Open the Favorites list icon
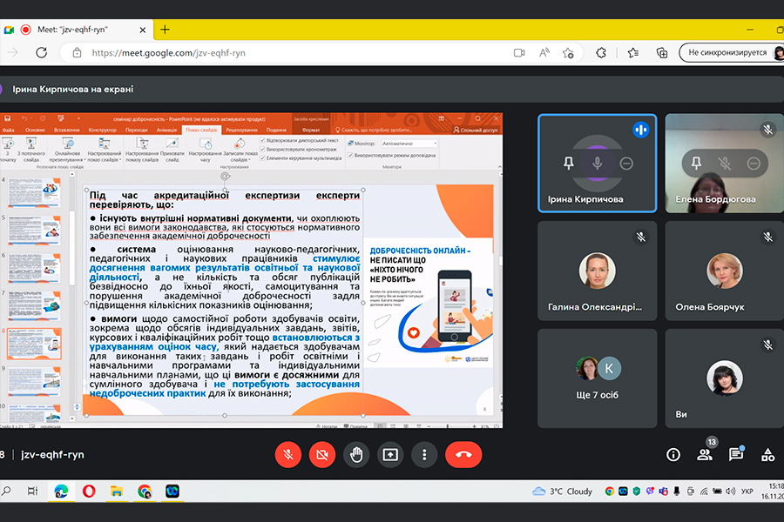This screenshot has width=784, height=522. coord(633,52)
